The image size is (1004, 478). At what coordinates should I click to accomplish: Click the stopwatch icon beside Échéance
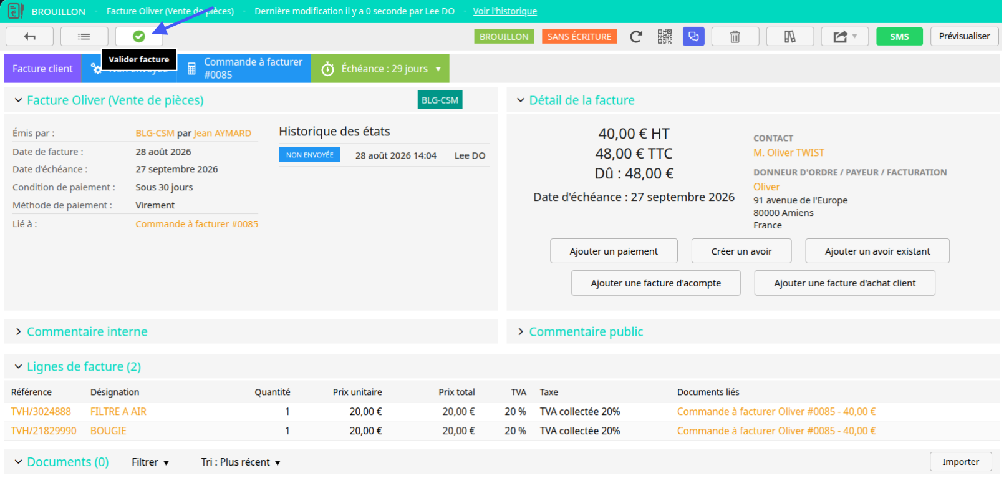point(327,69)
